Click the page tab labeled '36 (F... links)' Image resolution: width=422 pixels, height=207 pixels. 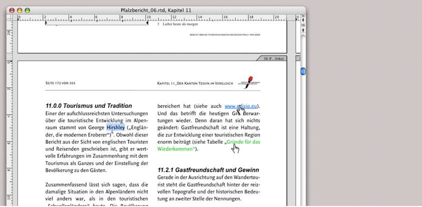point(274,58)
